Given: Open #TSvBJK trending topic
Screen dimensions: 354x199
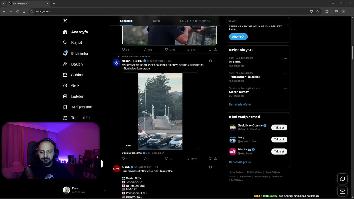Looking at the screenshot, I should click(x=235, y=62).
